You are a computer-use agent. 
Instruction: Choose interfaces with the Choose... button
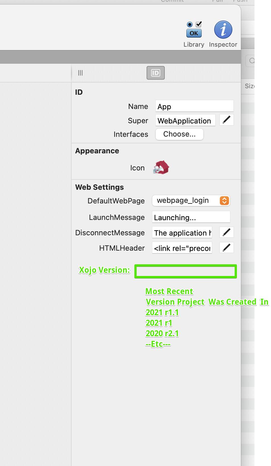coord(180,134)
